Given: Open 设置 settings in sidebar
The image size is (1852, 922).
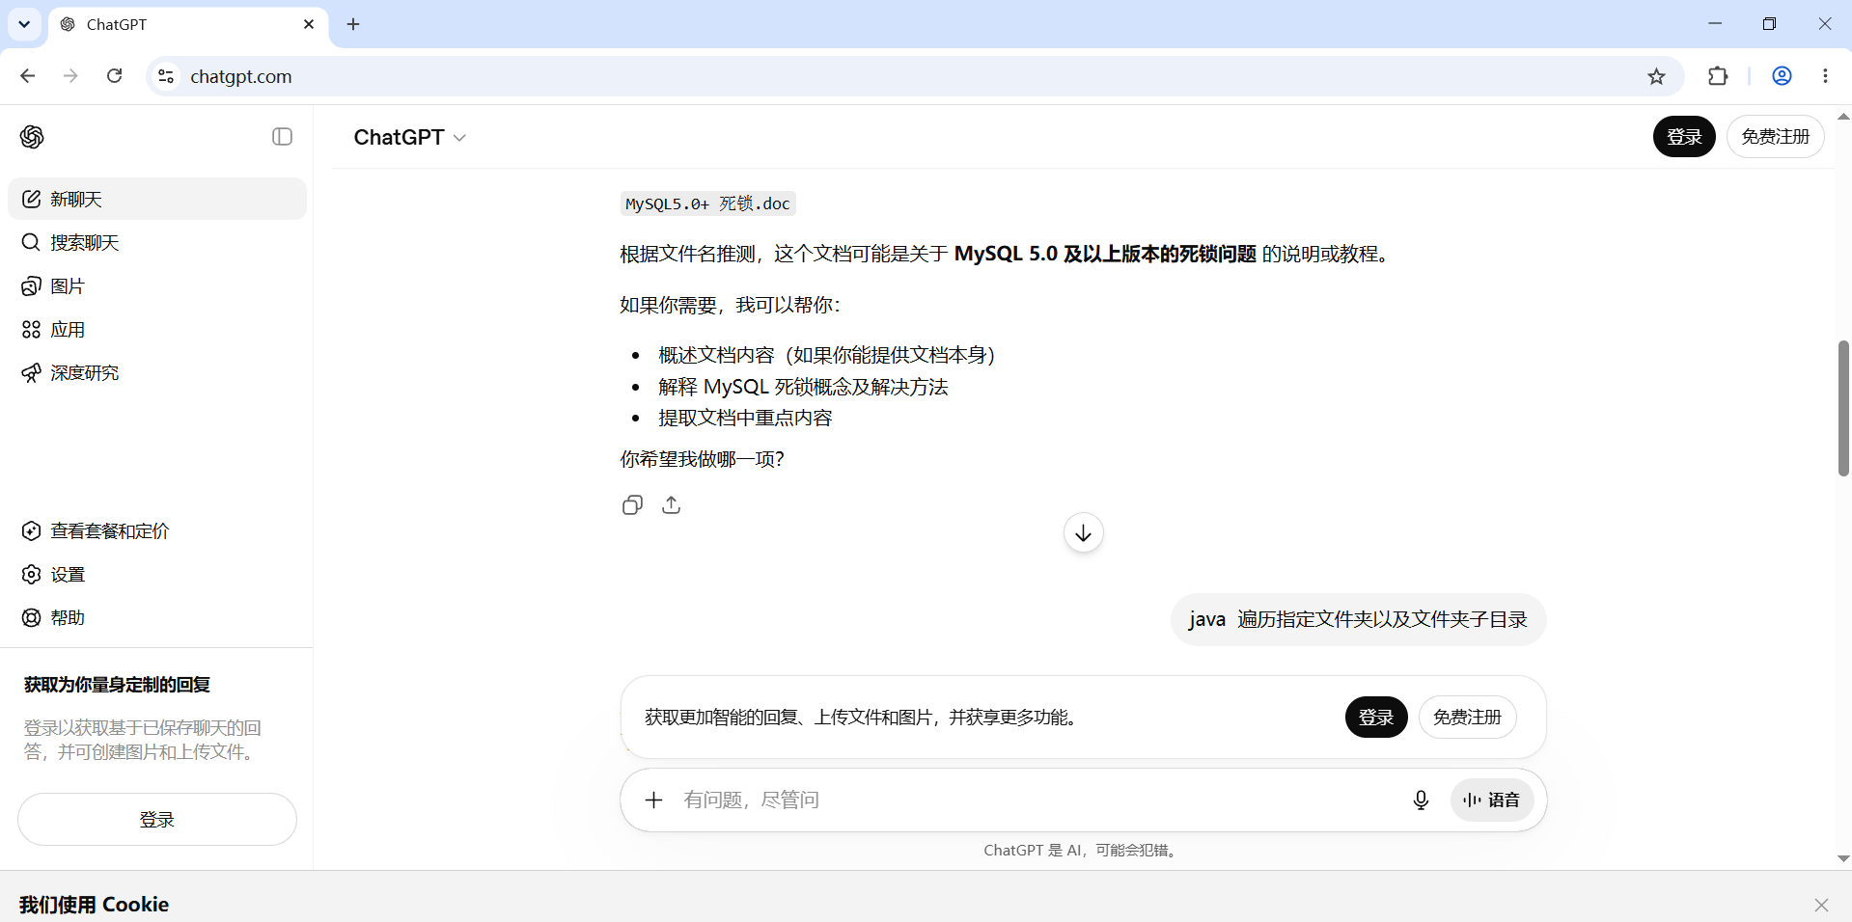Looking at the screenshot, I should [x=157, y=574].
